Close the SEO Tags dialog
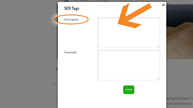The width and height of the screenshot is (193, 108). (163, 5)
